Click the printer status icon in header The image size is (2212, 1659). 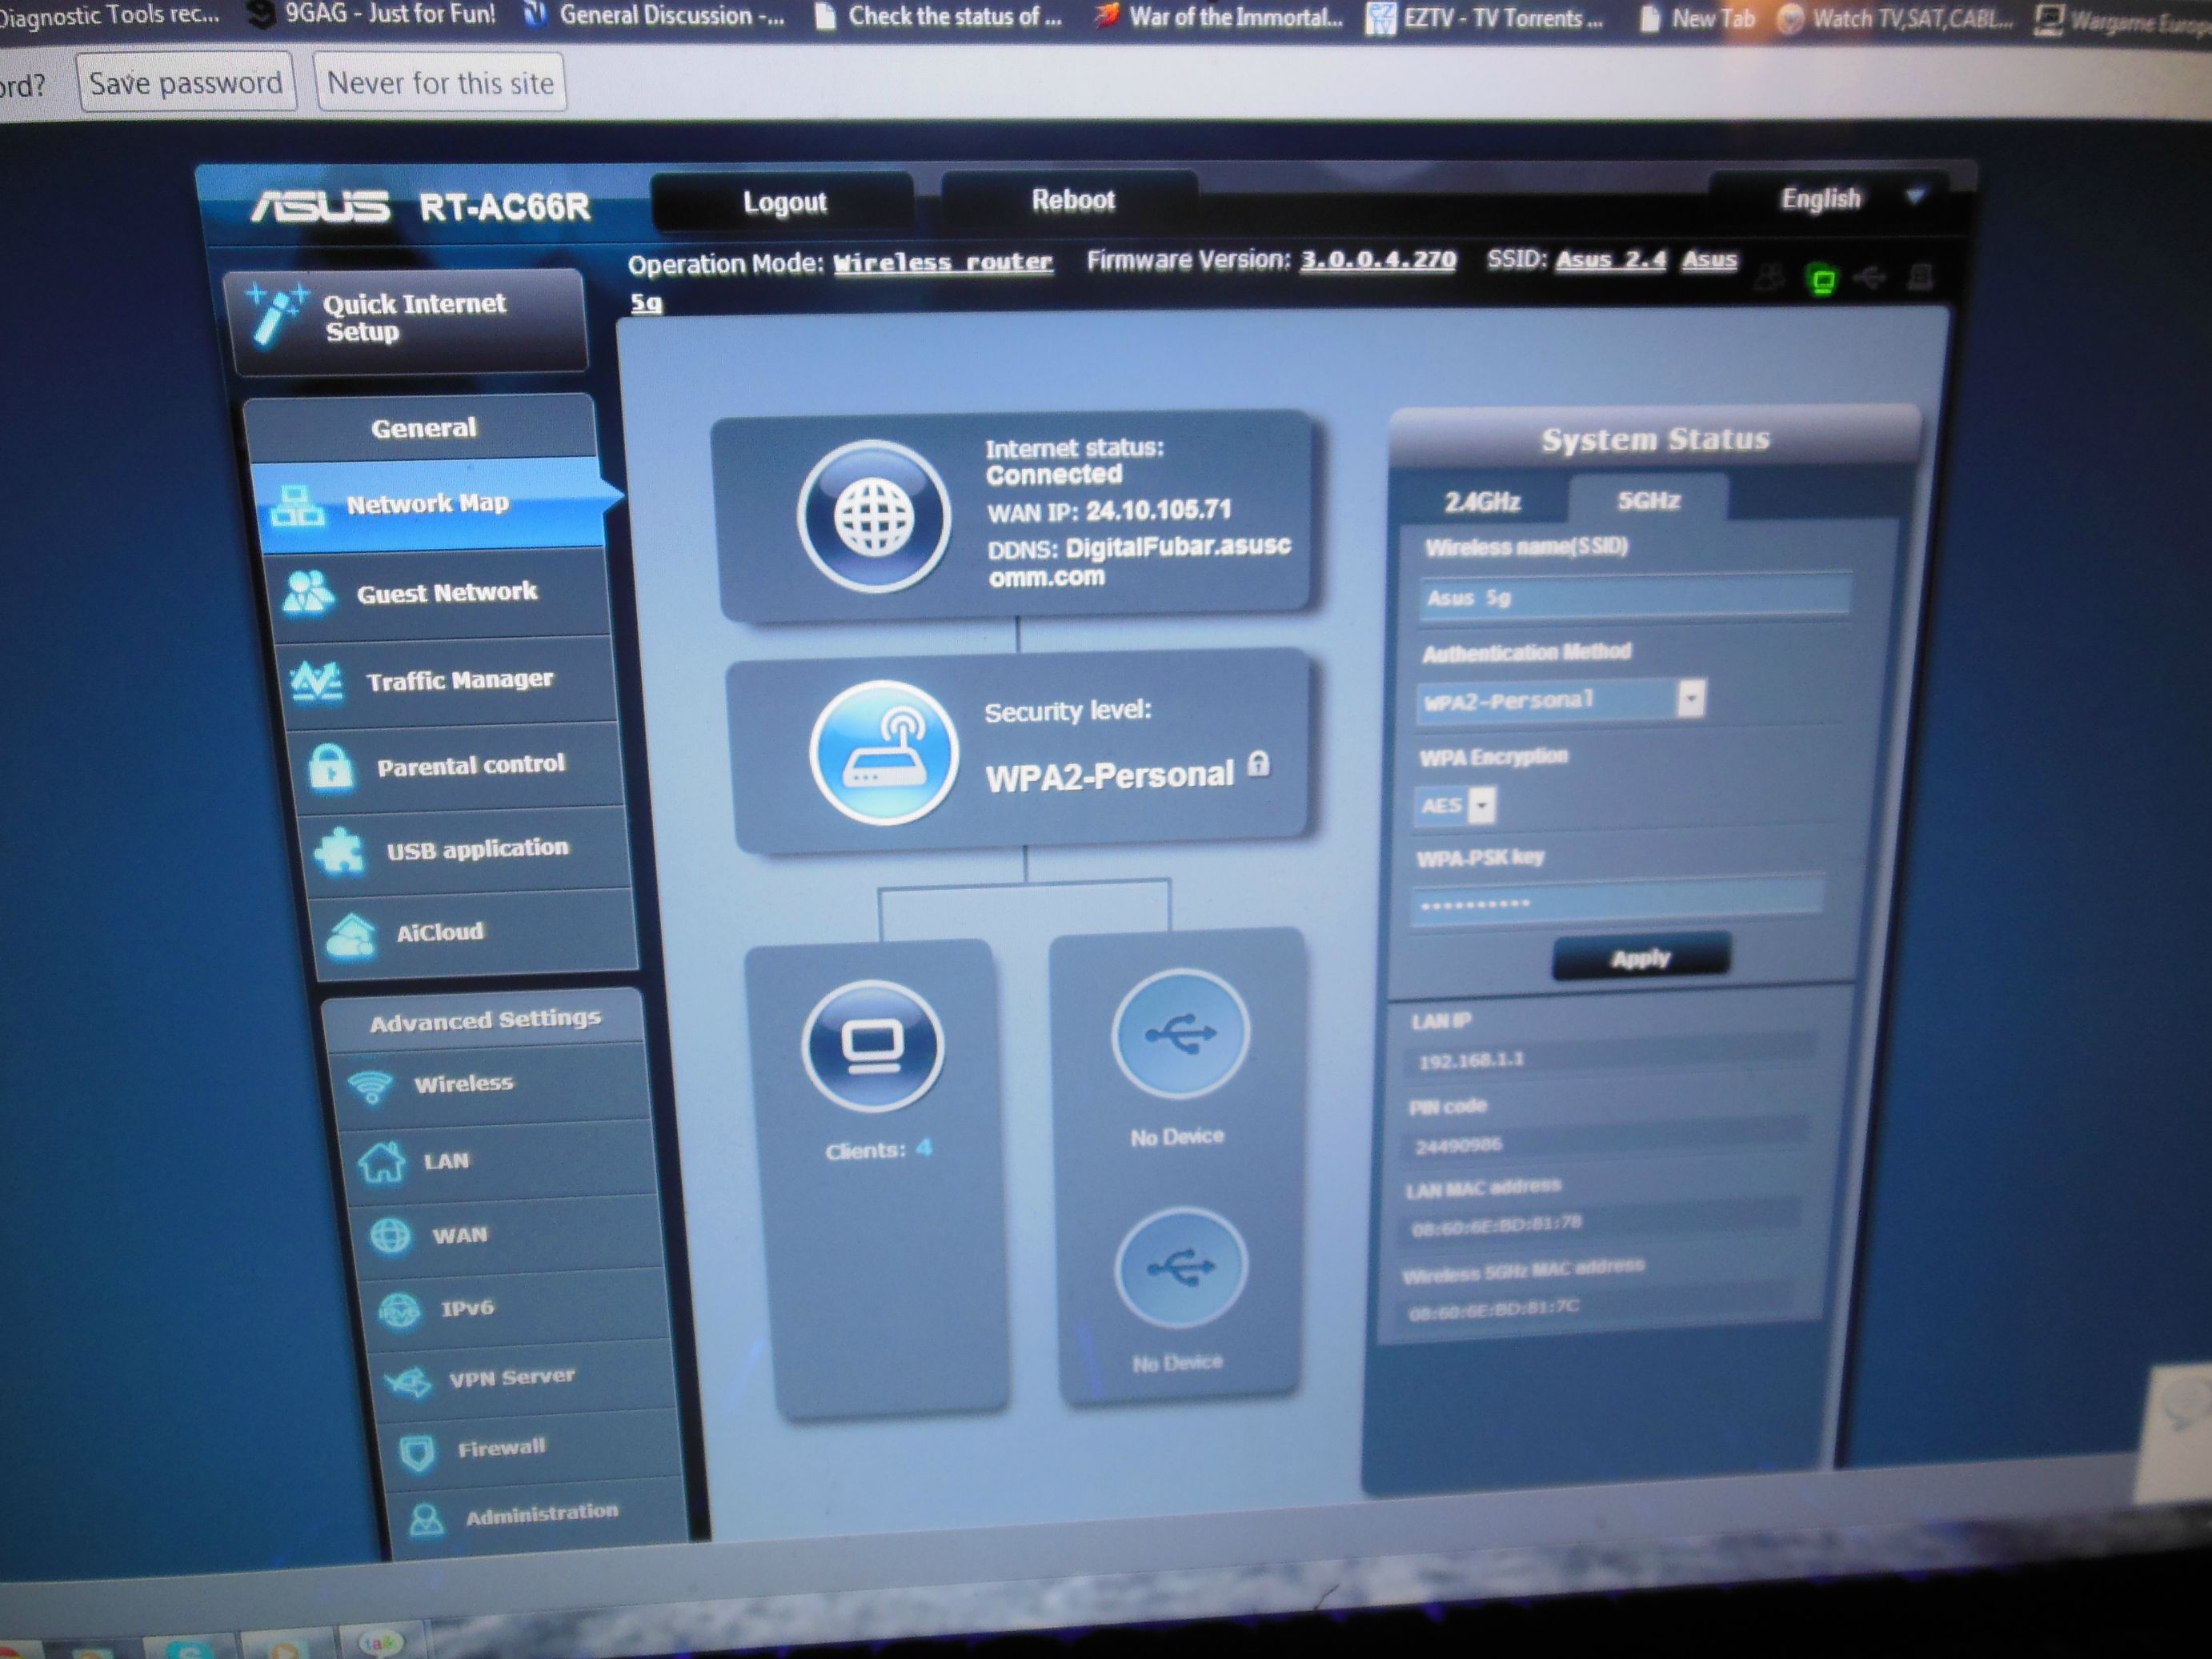click(x=1919, y=276)
